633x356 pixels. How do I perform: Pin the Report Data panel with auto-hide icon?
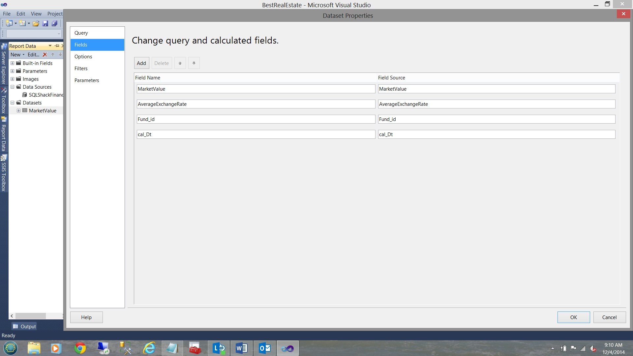click(x=57, y=46)
